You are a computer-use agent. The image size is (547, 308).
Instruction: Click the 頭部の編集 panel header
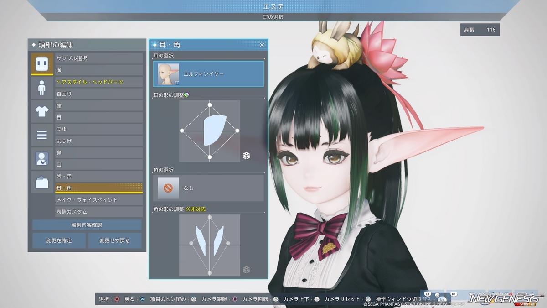point(87,45)
